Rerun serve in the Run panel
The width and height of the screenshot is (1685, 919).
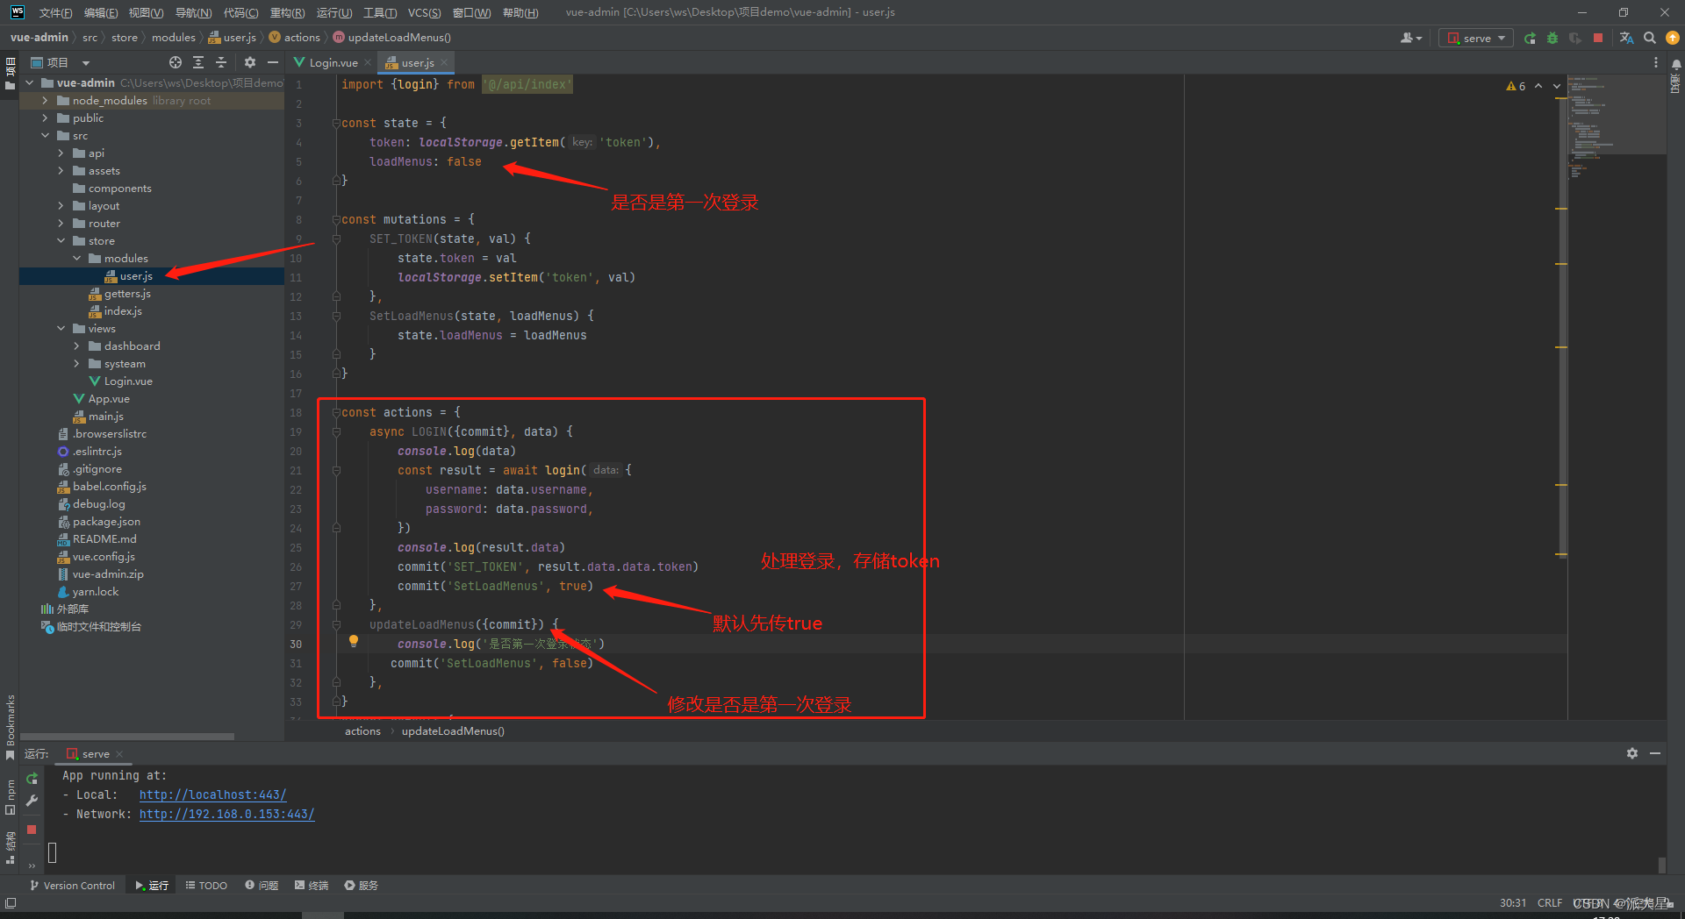click(32, 779)
